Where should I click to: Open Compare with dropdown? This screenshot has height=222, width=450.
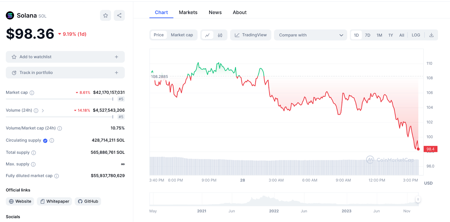[x=311, y=35]
